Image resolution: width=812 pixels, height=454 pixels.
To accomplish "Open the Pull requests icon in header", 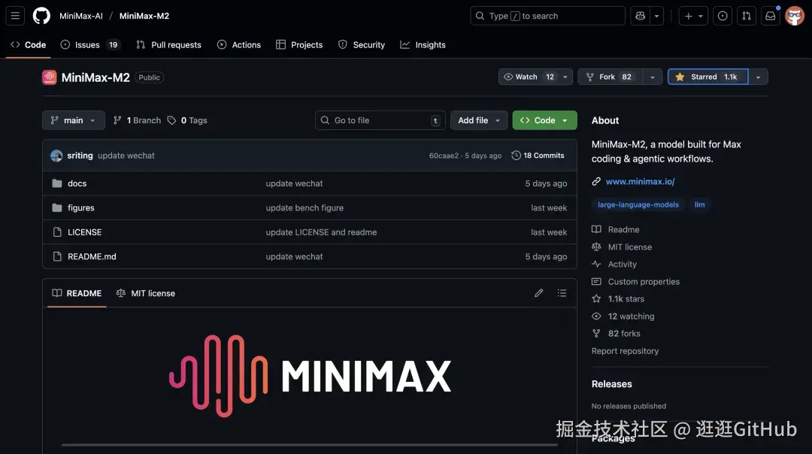I will point(747,16).
